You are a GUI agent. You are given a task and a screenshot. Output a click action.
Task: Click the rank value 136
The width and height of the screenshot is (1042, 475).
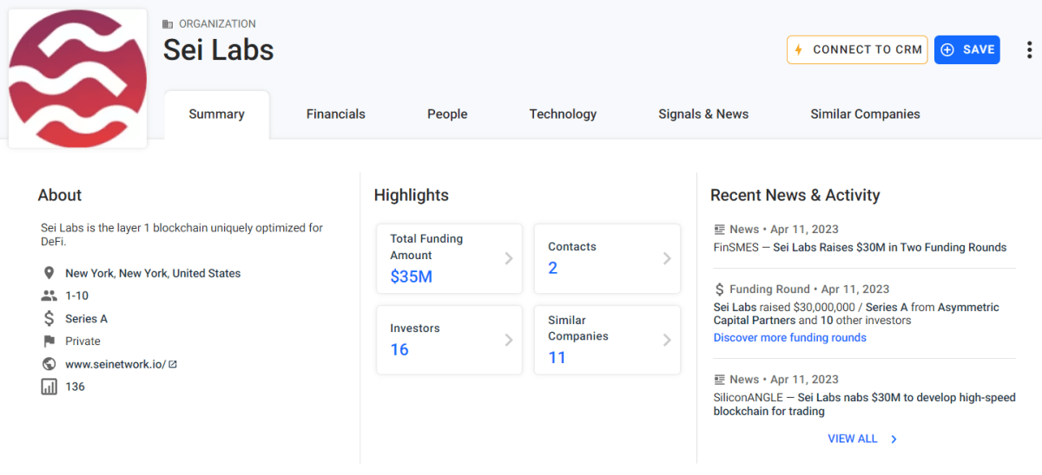(x=76, y=387)
